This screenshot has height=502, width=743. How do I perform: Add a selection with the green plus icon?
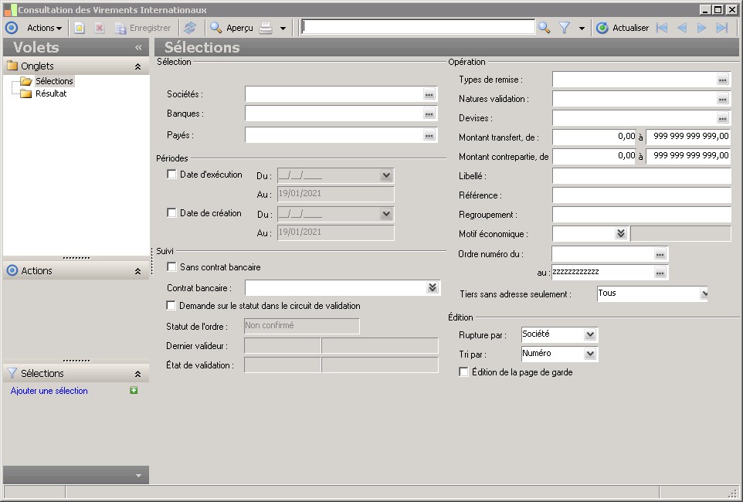pyautogui.click(x=134, y=391)
